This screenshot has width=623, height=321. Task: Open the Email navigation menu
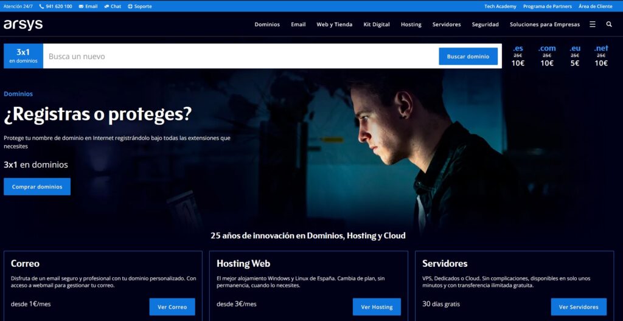[x=298, y=24]
